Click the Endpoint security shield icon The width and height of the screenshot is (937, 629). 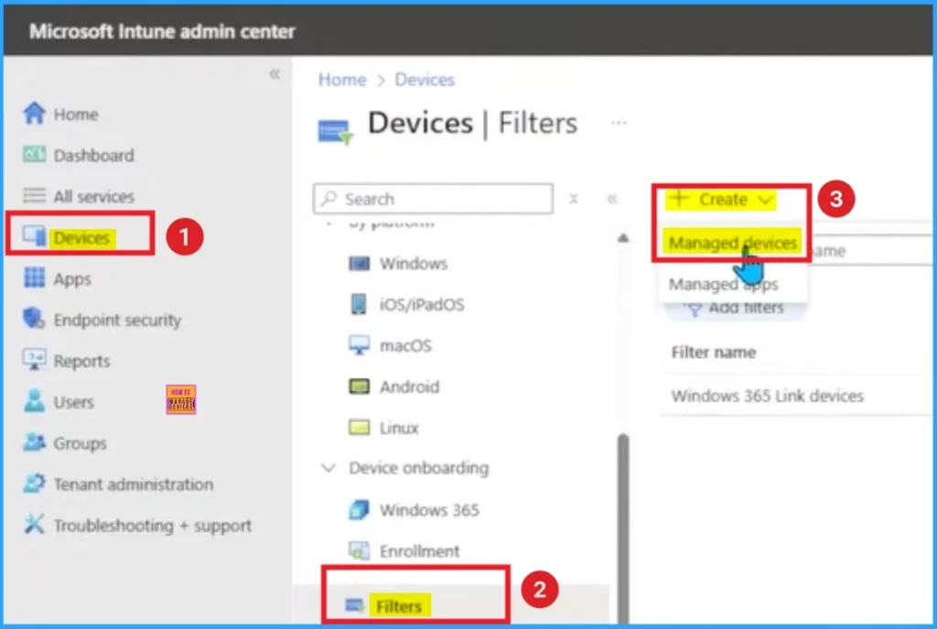point(34,319)
